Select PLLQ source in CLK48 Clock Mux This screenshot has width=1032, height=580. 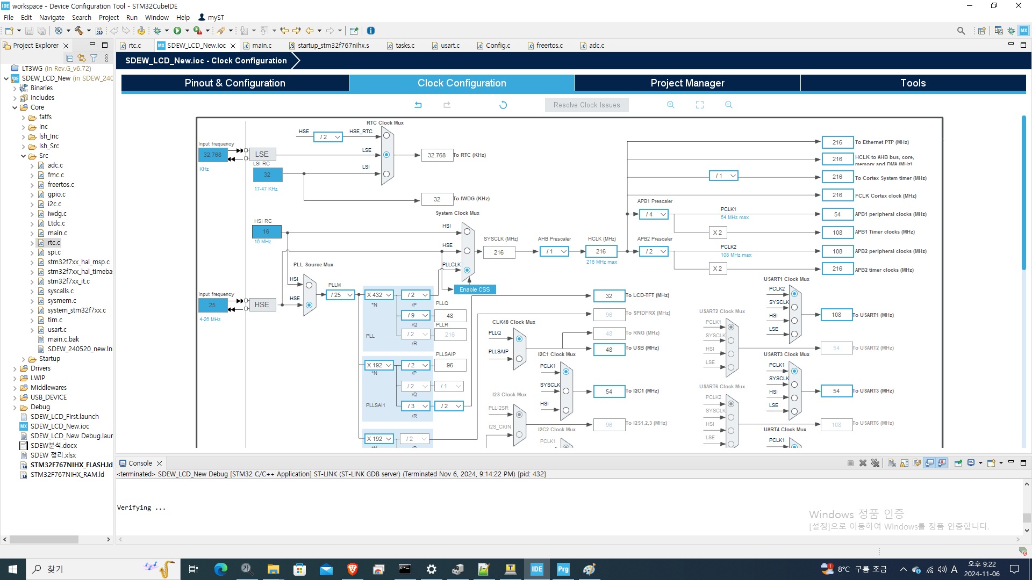pos(519,339)
